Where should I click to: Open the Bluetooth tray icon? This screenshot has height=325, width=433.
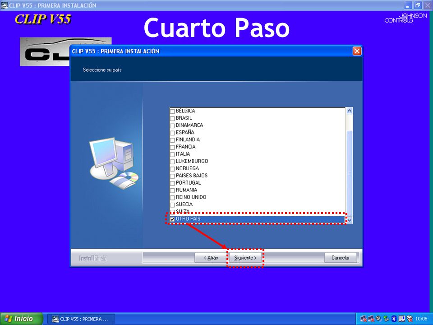point(394,319)
